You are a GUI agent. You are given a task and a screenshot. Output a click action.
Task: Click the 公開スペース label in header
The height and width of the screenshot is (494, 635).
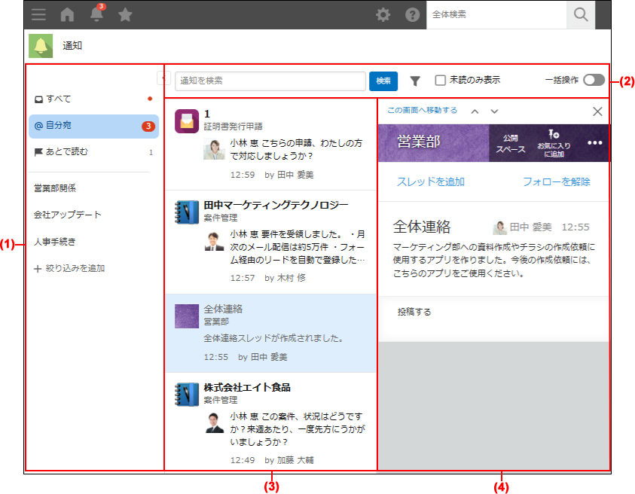(x=510, y=144)
